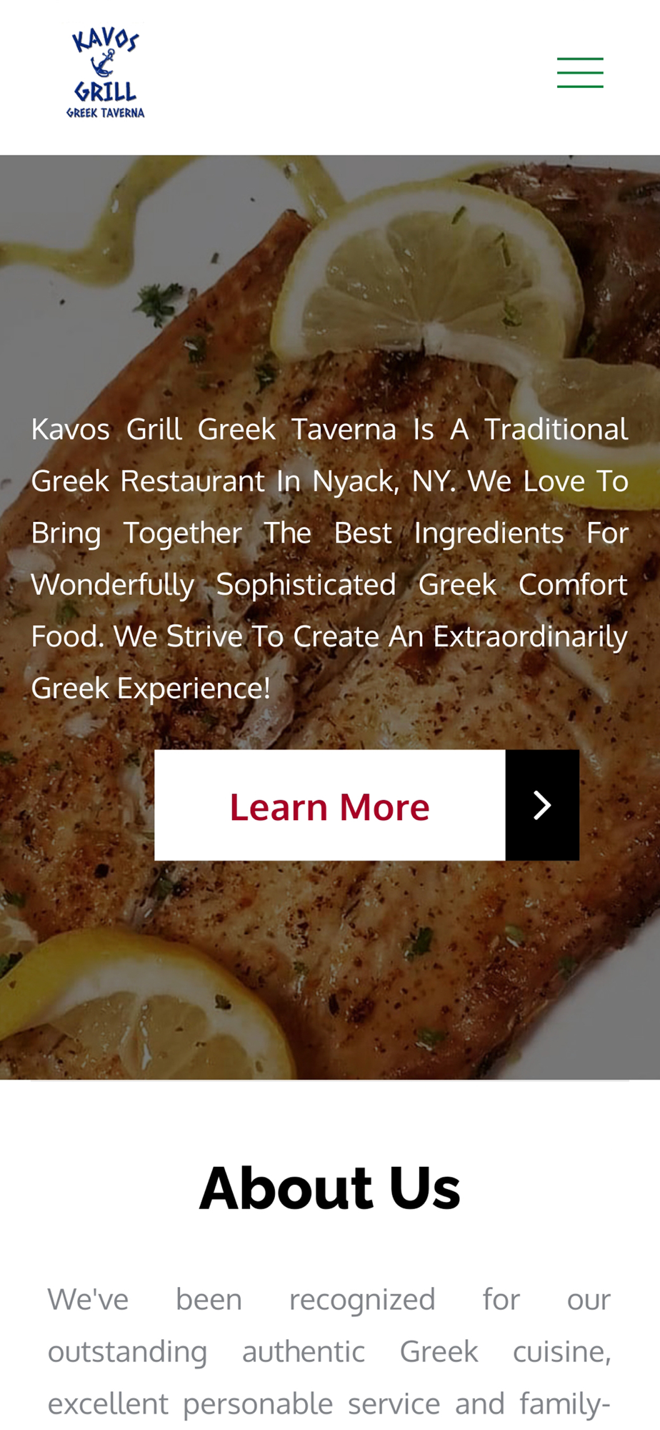Tap the large lemon slice atop the fish

pyautogui.click(x=436, y=279)
